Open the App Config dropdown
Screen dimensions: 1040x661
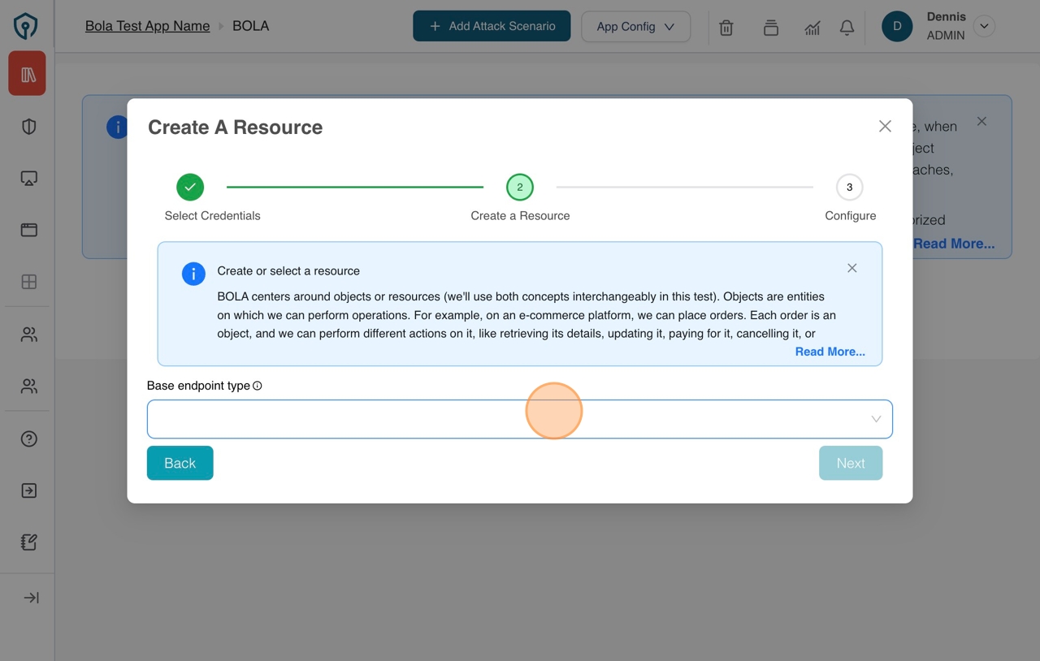(x=635, y=26)
